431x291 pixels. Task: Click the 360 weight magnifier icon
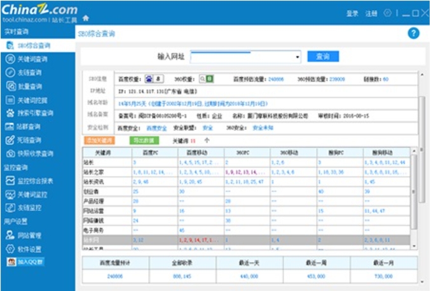click(x=202, y=79)
